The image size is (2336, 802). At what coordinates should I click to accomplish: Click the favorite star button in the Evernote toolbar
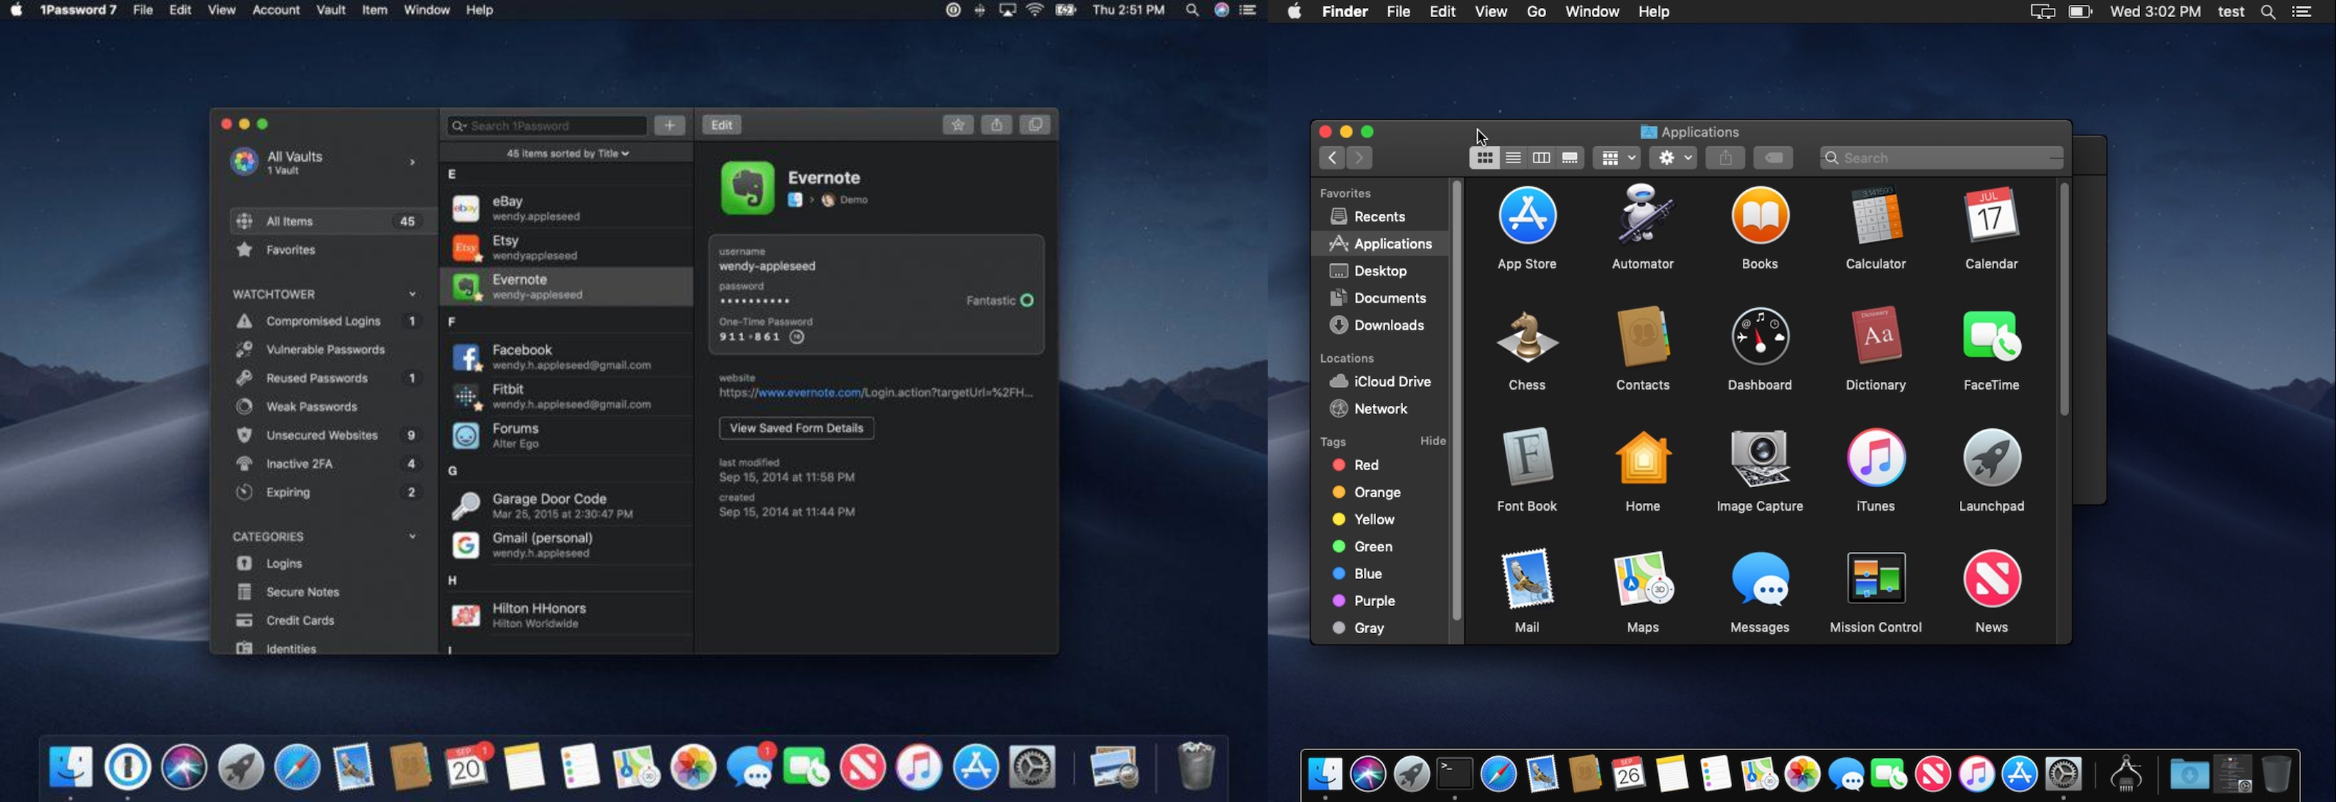(958, 125)
